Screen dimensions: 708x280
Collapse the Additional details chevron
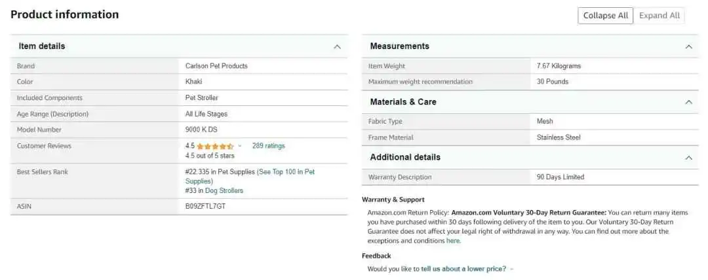[688, 158]
